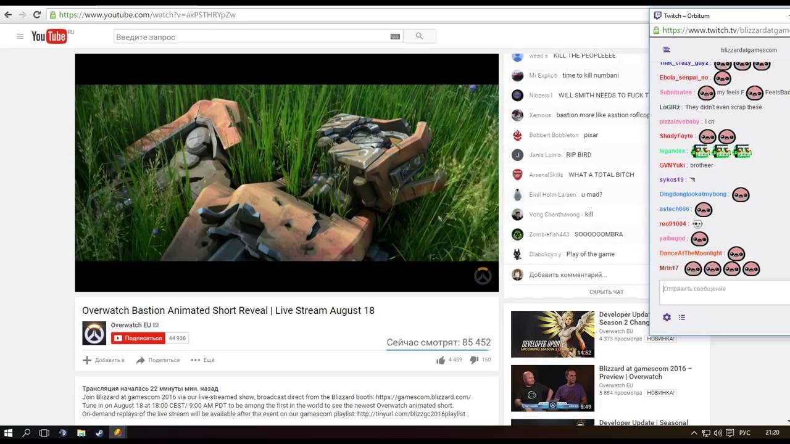790x444 pixels.
Task: Click Twitch Отправить сообщение message box
Action: tap(725, 292)
